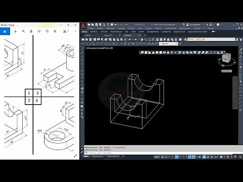Open the Fichier menu
The image size is (243, 182).
click(91, 28)
